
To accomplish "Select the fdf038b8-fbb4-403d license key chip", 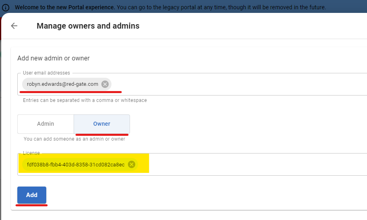I will coord(76,164).
